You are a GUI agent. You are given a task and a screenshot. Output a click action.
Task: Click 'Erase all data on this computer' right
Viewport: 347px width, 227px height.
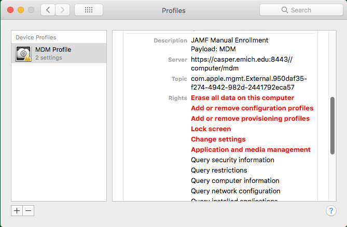(243, 98)
